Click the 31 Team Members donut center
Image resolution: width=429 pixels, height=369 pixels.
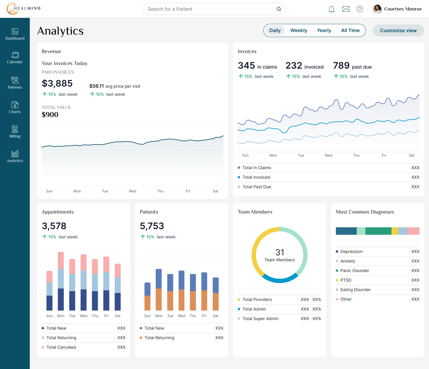click(280, 255)
